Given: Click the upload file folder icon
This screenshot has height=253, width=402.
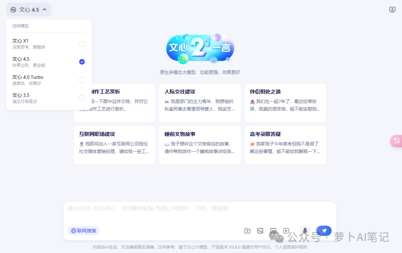Looking at the screenshot, I should [x=248, y=231].
